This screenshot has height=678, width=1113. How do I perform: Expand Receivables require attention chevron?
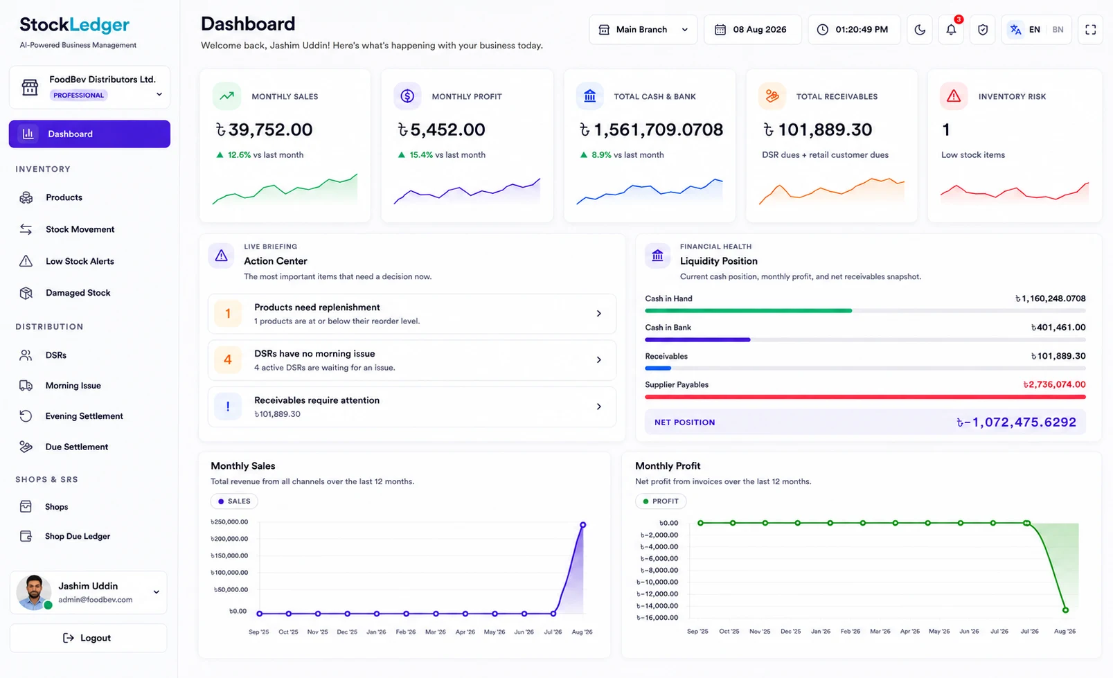599,407
